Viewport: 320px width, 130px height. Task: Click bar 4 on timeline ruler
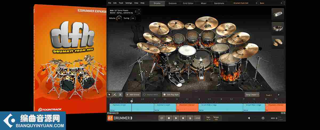(x=177, y=99)
